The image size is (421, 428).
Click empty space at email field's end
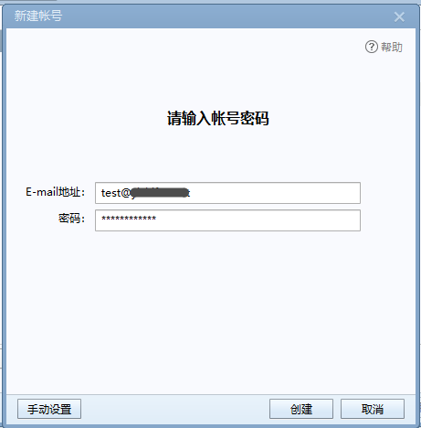click(274, 193)
